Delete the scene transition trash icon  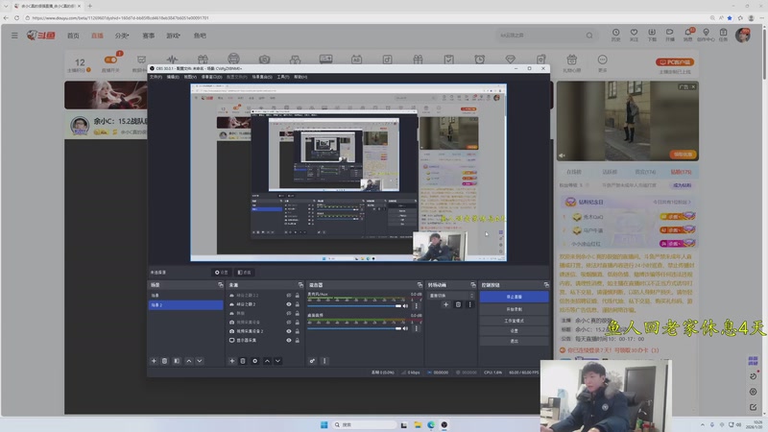click(458, 304)
